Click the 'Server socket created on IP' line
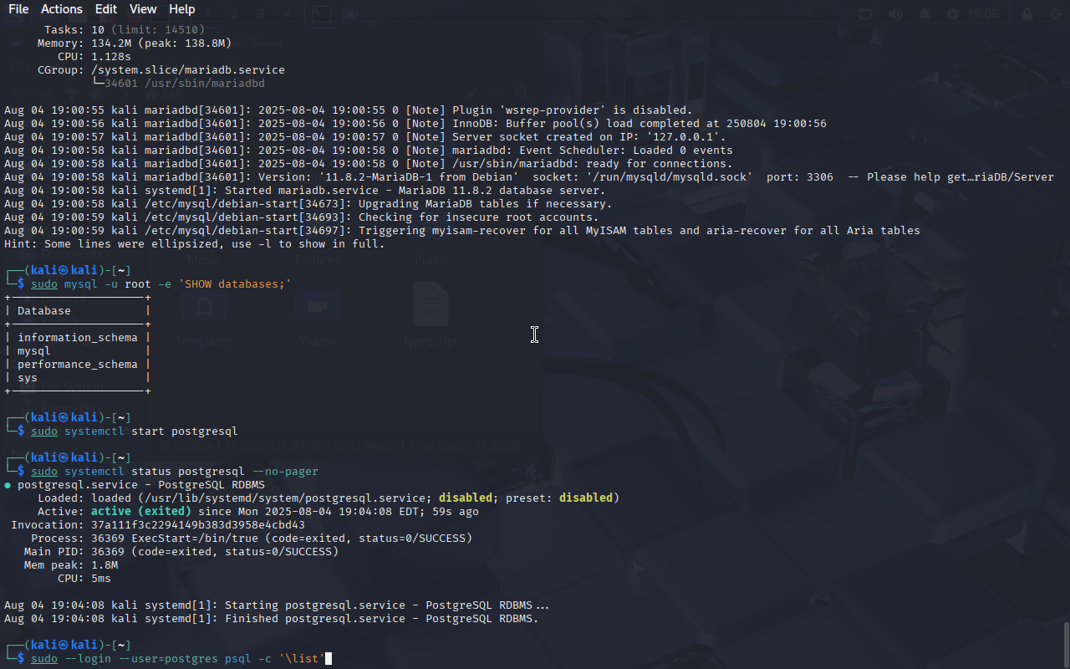This screenshot has height=669, width=1070. click(x=365, y=137)
